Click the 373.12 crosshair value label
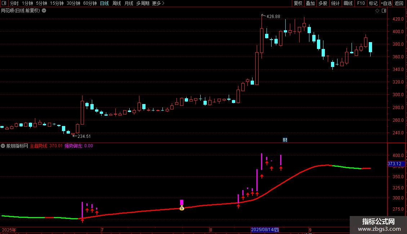 [396, 164]
